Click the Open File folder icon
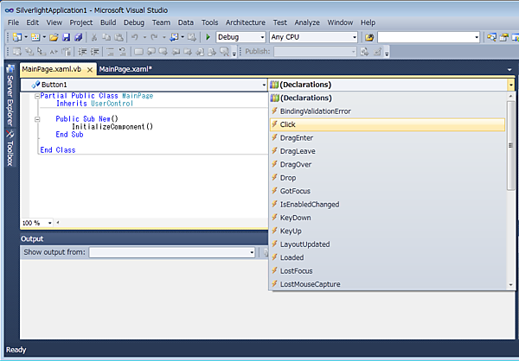This screenshot has height=361, width=519. click(x=54, y=37)
